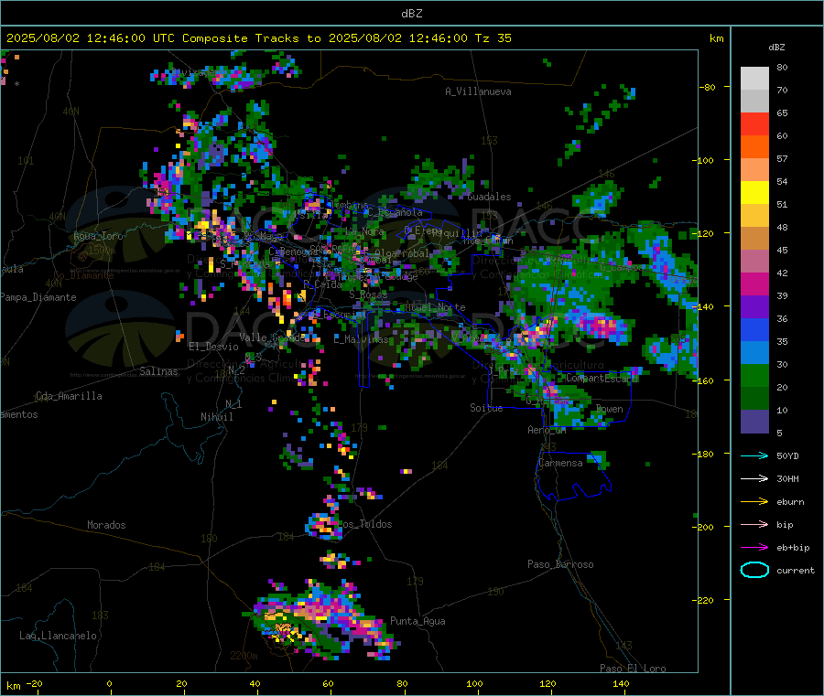Click the Algarrobal map label
The image size is (824, 696).
pyautogui.click(x=402, y=253)
